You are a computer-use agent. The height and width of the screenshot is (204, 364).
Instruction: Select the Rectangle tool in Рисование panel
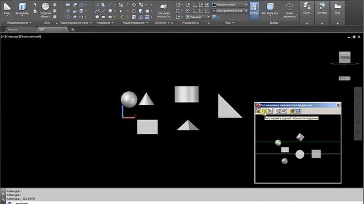104,17
